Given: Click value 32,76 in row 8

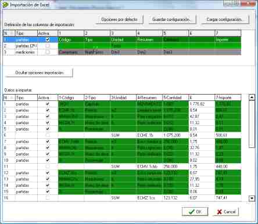Looking at the screenshot, I should coord(202,148).
